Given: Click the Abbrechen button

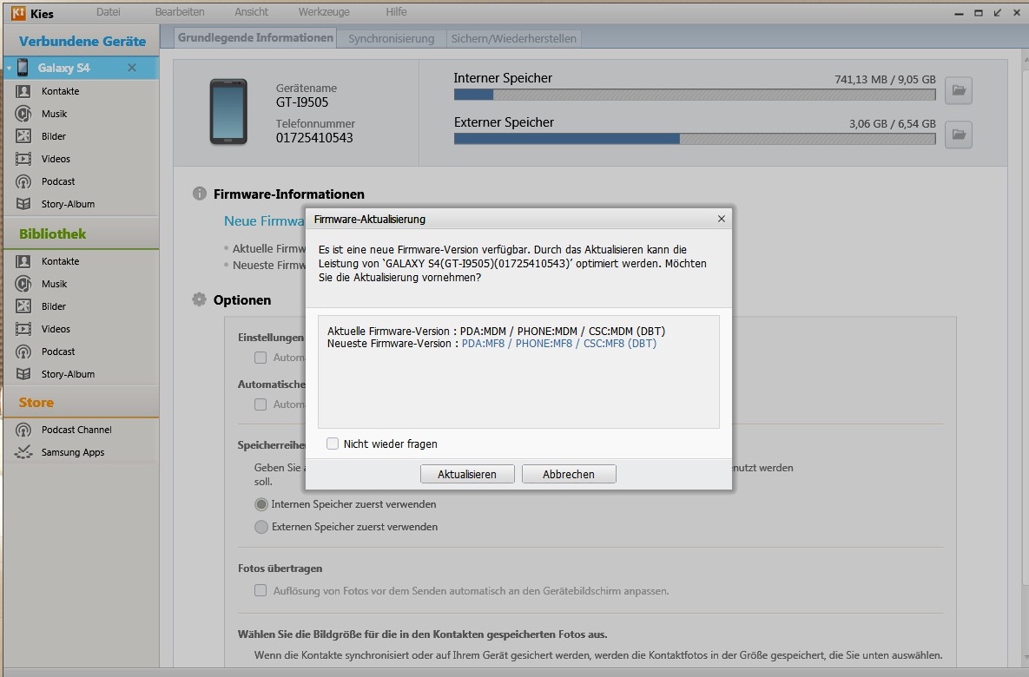Looking at the screenshot, I should 569,474.
